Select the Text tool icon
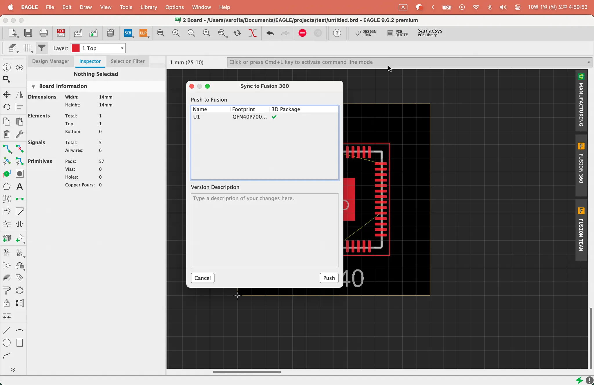Image resolution: width=594 pixels, height=385 pixels. click(19, 186)
